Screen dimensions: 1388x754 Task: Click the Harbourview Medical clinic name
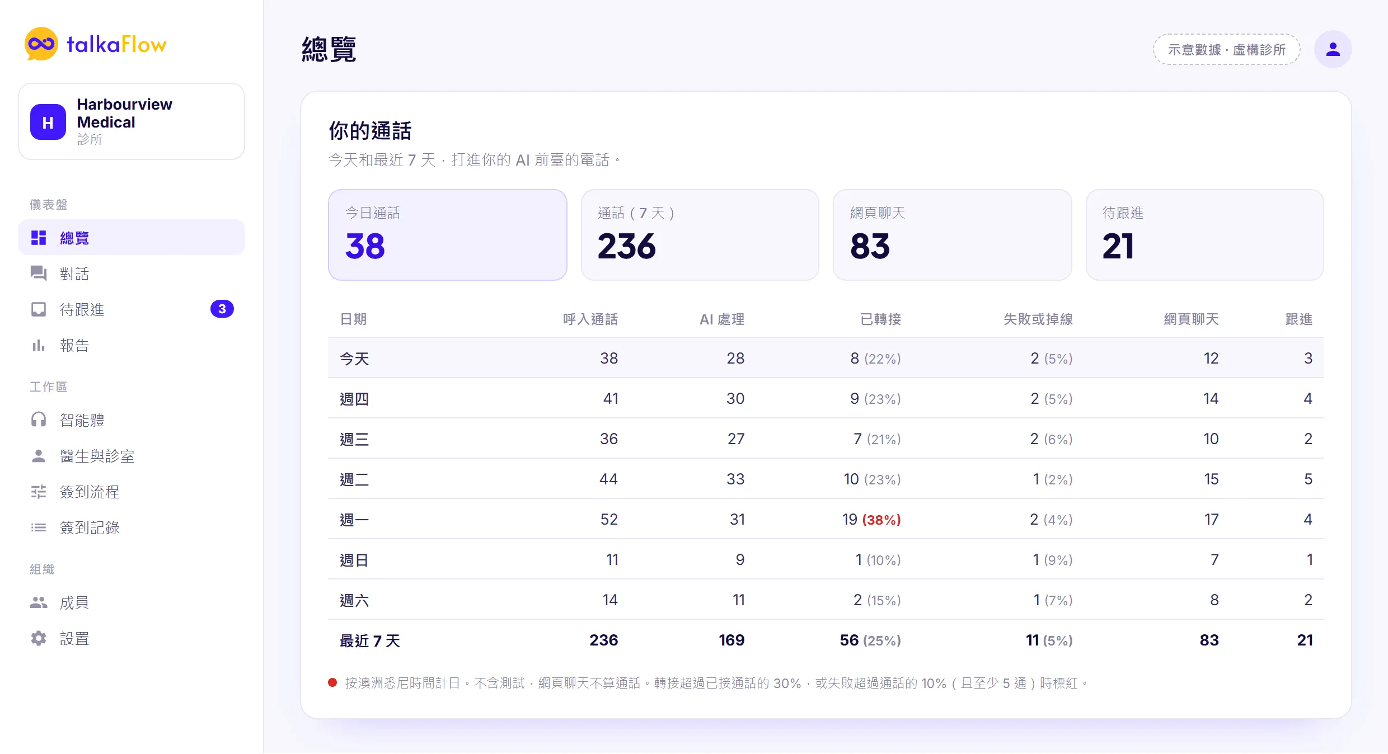tap(125, 113)
